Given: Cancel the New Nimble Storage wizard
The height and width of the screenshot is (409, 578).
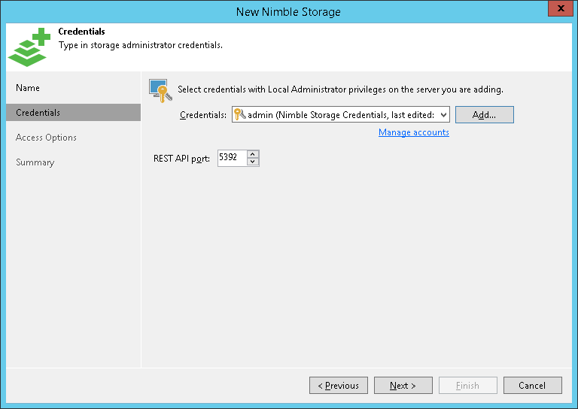Looking at the screenshot, I should click(x=532, y=386).
